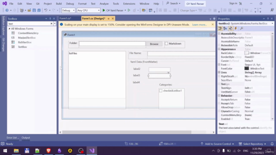276x155 pixels.
Task: Open the Error List tab at bottom
Action: tap(13, 138)
